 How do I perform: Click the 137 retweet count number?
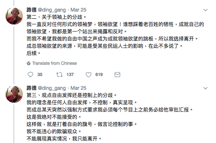pyautogui.click(x=70, y=75)
